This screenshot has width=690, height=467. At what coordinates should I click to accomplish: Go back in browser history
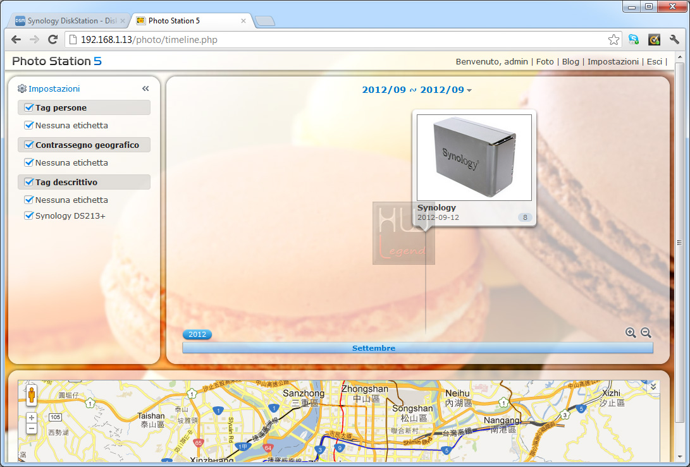point(16,40)
